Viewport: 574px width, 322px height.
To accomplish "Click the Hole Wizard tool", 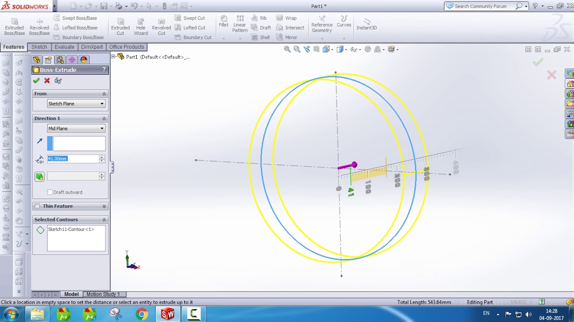I will tap(141, 27).
